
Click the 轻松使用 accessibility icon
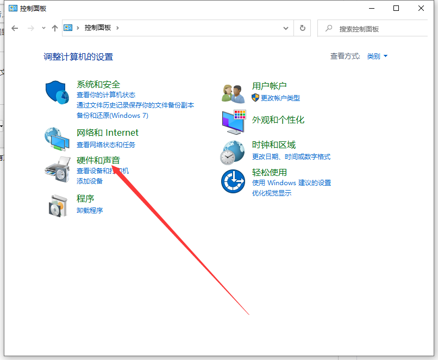233,181
